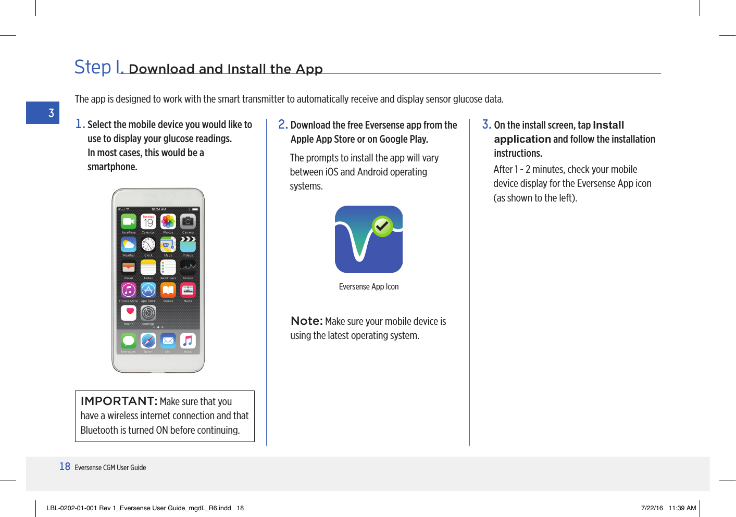Tap the Music app in the dock
The width and height of the screenshot is (736, 517).
[x=188, y=341]
